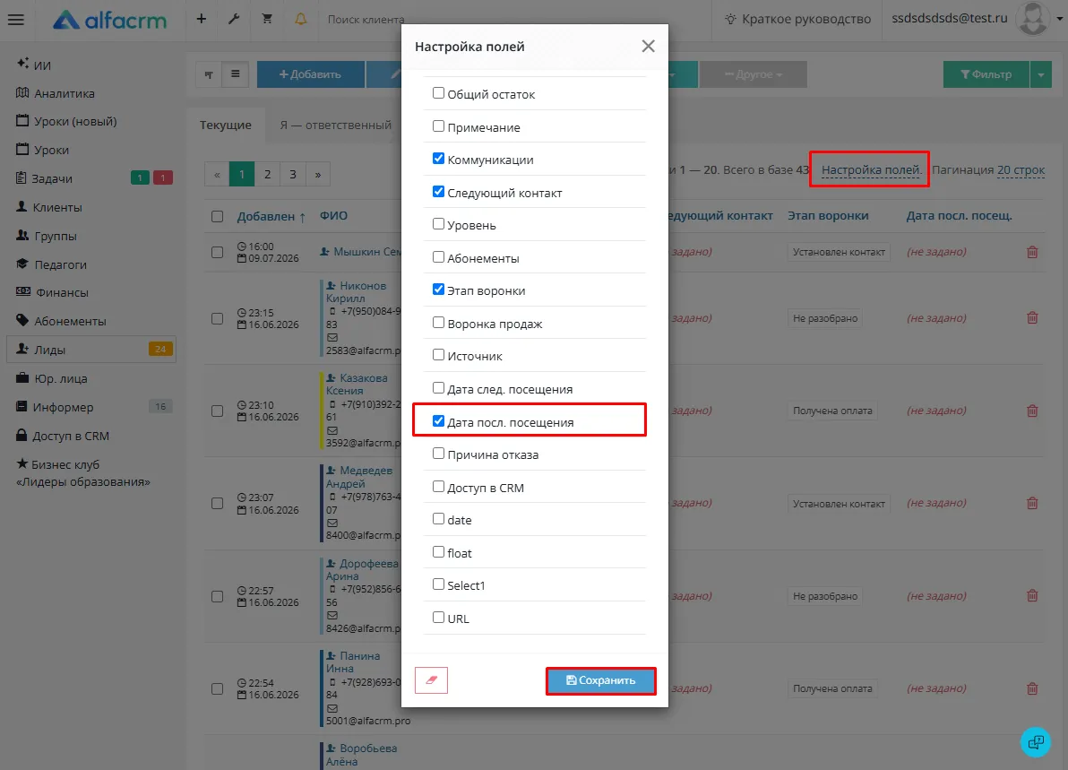Open the wrench settings icon

(x=234, y=19)
